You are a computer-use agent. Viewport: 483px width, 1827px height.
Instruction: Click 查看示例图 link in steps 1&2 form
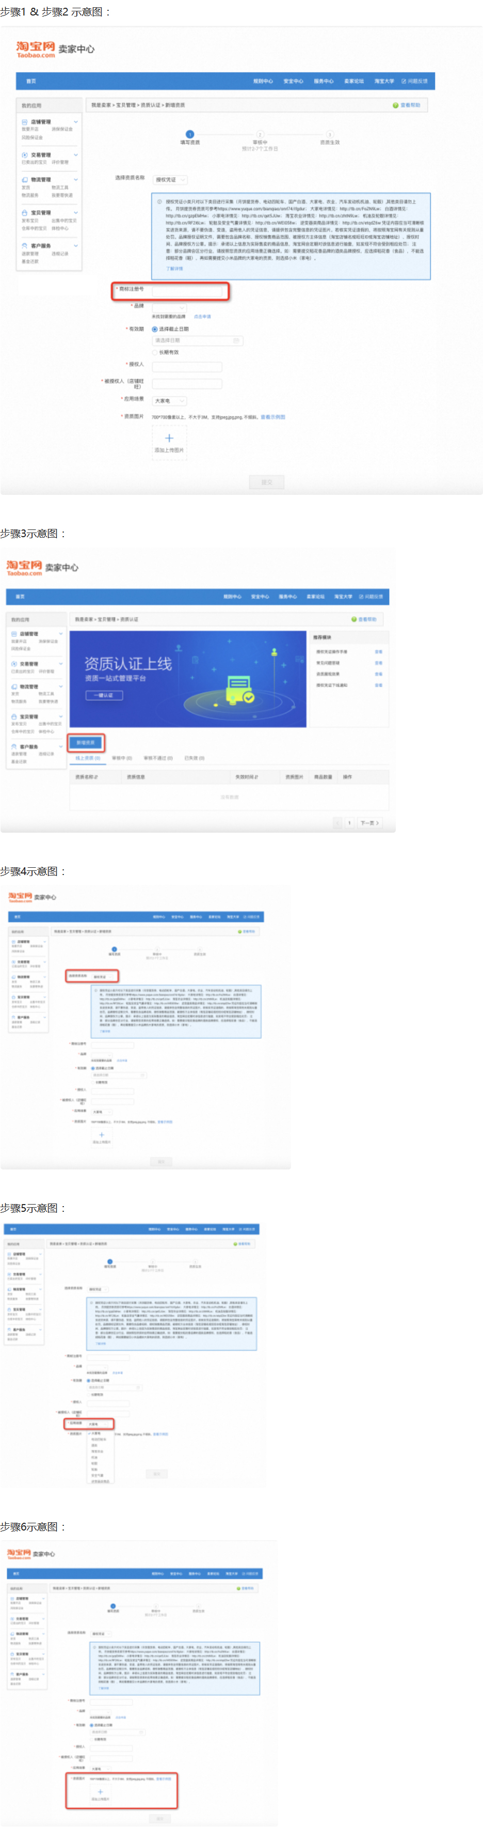pyautogui.click(x=272, y=417)
